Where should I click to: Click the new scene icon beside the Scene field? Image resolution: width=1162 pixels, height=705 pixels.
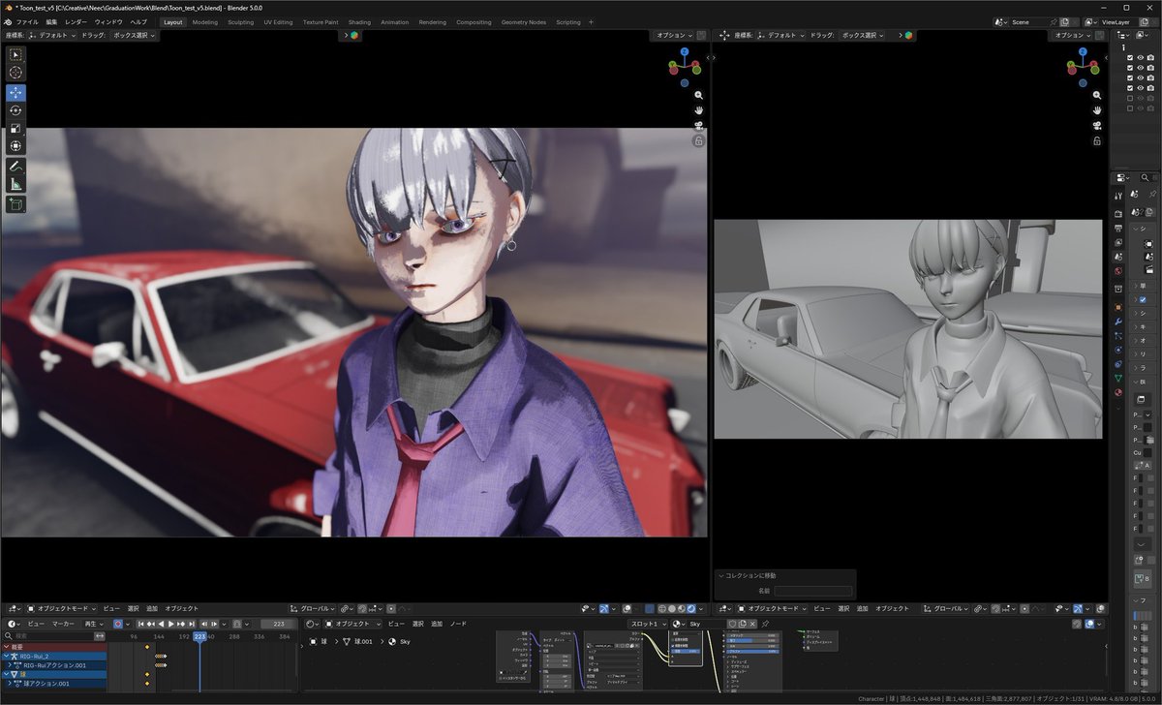[x=1063, y=21]
